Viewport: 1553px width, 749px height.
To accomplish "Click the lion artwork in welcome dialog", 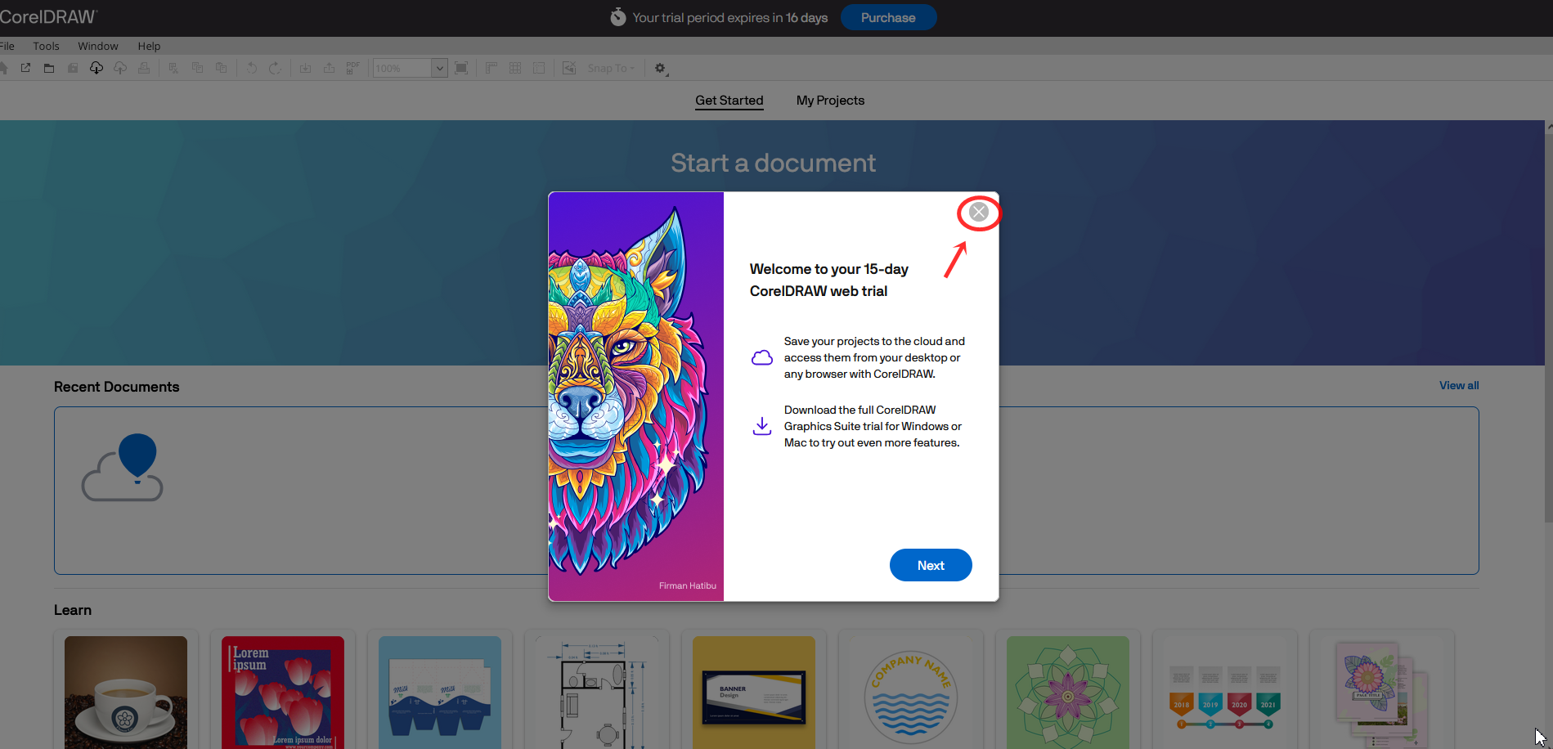I will 636,397.
